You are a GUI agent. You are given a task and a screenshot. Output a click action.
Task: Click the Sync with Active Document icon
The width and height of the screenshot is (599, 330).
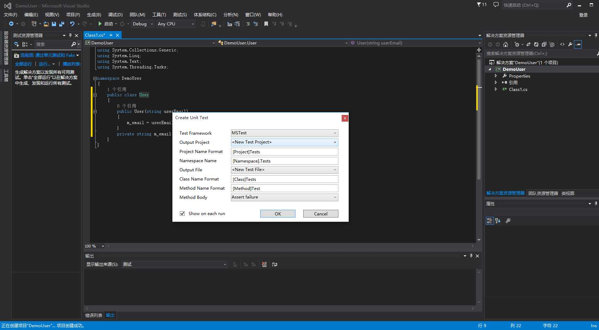(528, 44)
